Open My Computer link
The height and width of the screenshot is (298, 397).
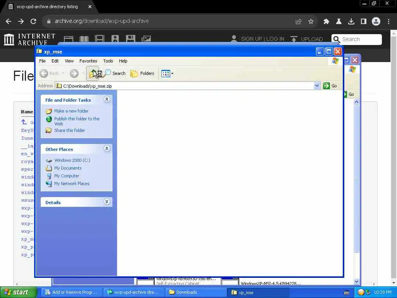tap(67, 176)
